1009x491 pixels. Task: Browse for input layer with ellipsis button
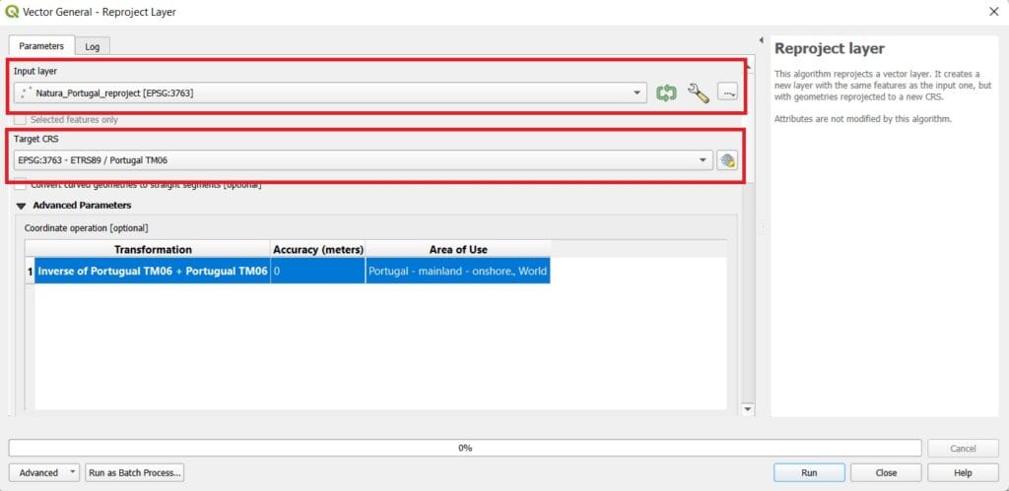tap(728, 93)
